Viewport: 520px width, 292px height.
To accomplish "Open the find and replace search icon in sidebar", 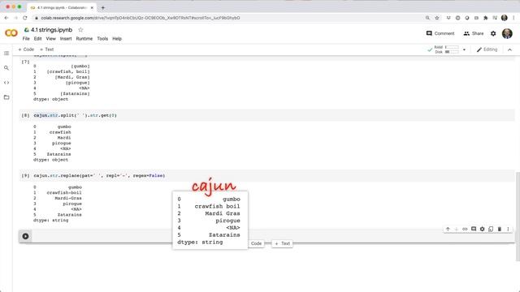I will coord(6,68).
